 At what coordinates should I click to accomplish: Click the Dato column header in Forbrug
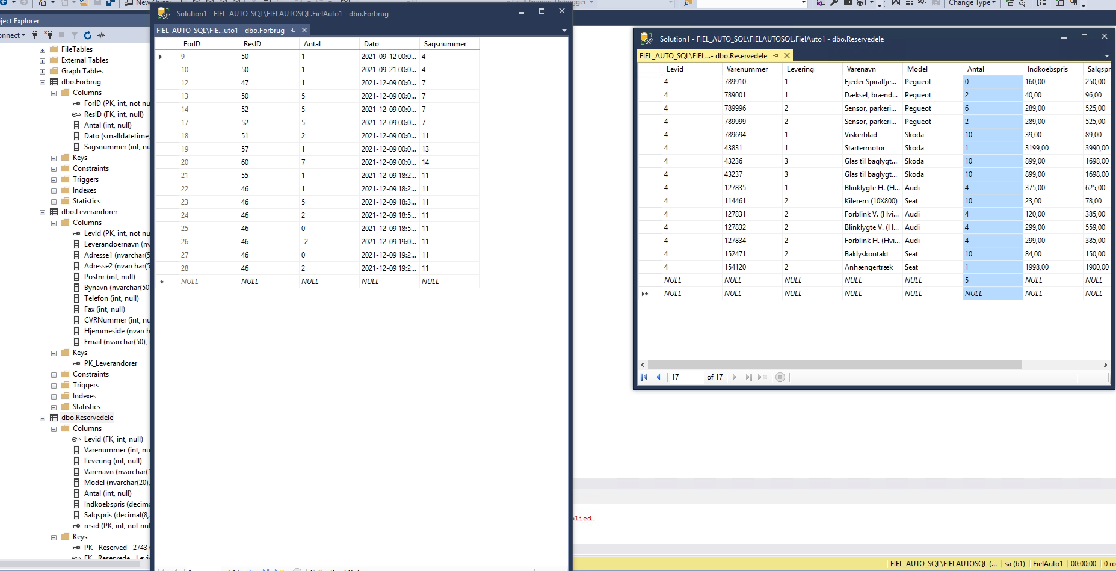coord(389,44)
